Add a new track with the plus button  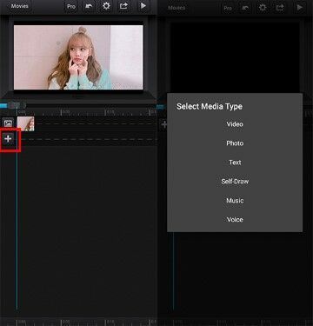click(8, 139)
